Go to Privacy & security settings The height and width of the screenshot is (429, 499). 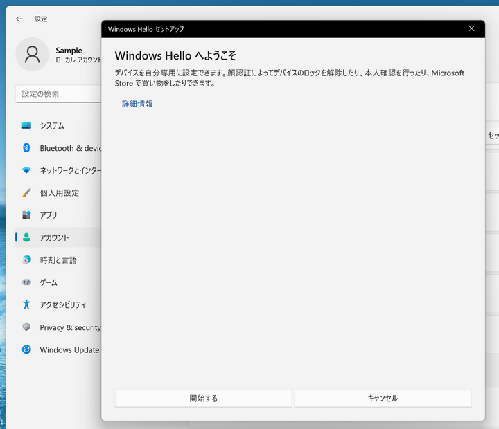point(58,327)
